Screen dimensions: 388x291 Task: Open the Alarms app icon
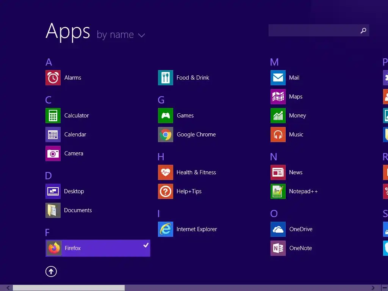[53, 78]
